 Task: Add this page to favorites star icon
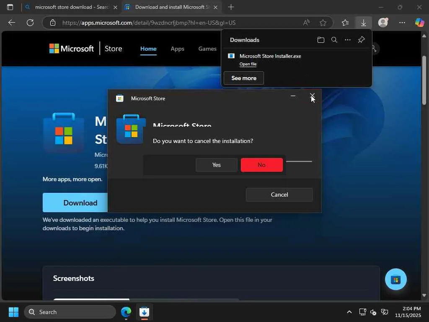click(323, 23)
